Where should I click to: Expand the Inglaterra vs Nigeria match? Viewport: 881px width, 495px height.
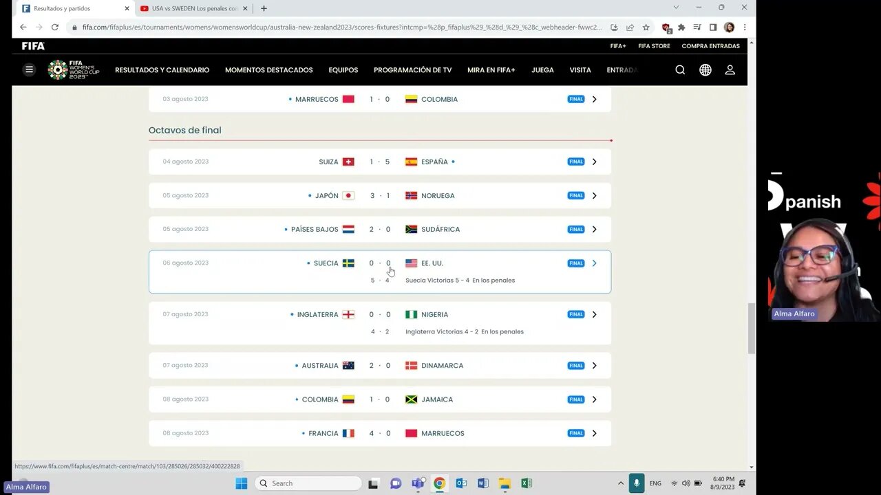coord(595,315)
